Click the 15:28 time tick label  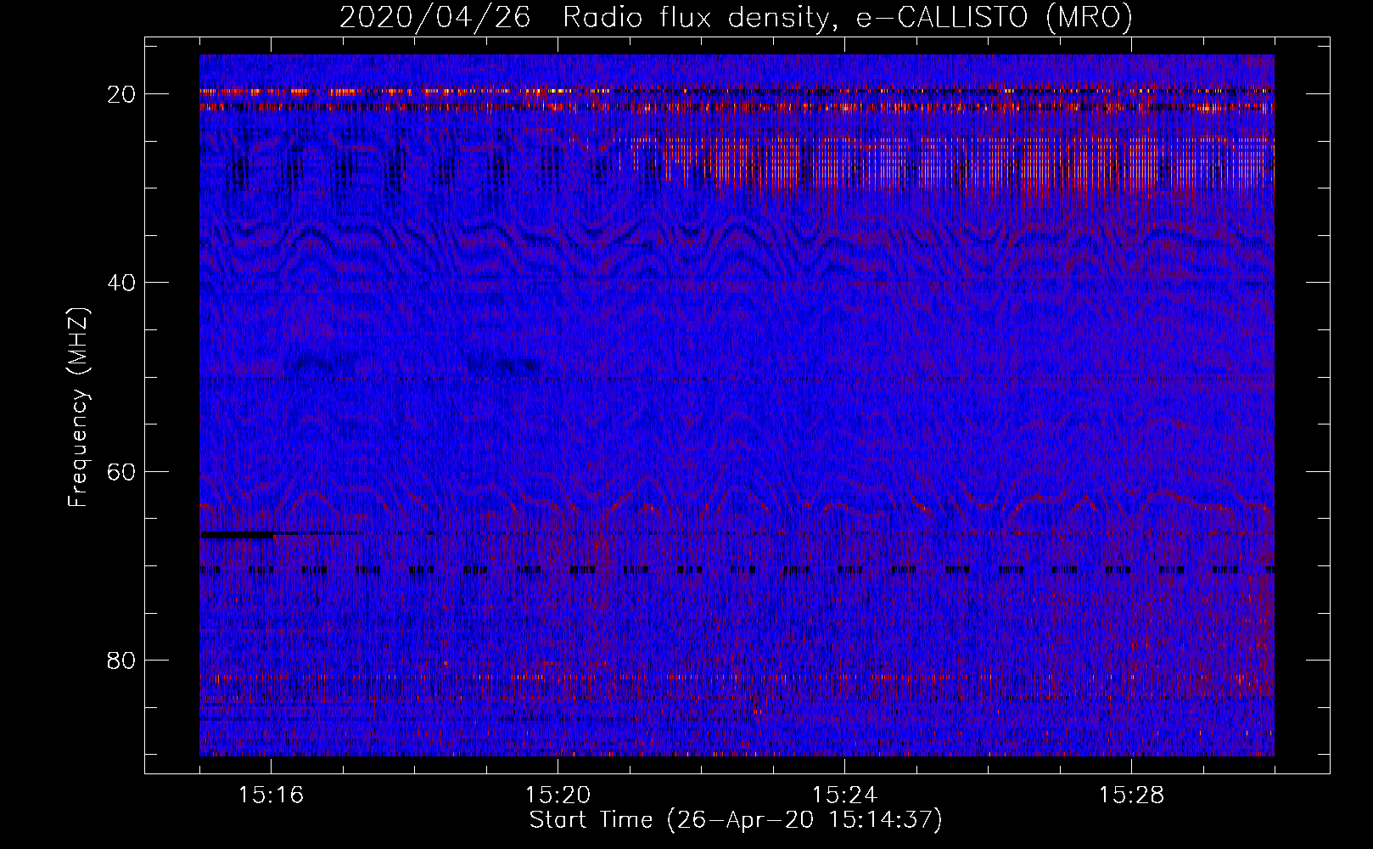pyautogui.click(x=1131, y=796)
